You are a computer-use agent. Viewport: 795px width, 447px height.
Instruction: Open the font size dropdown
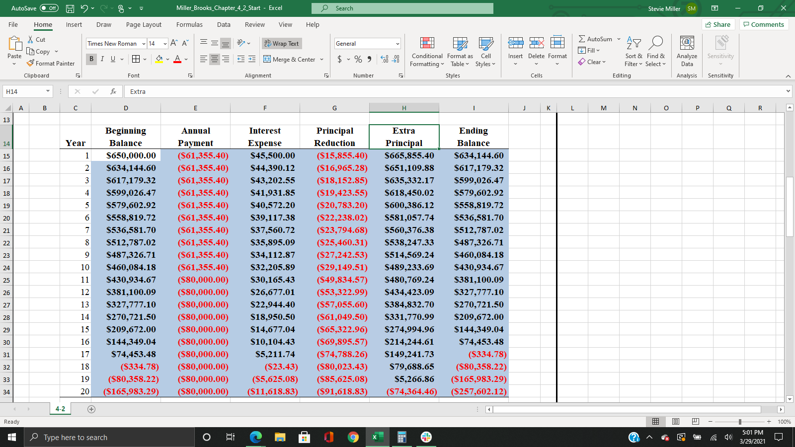click(165, 44)
